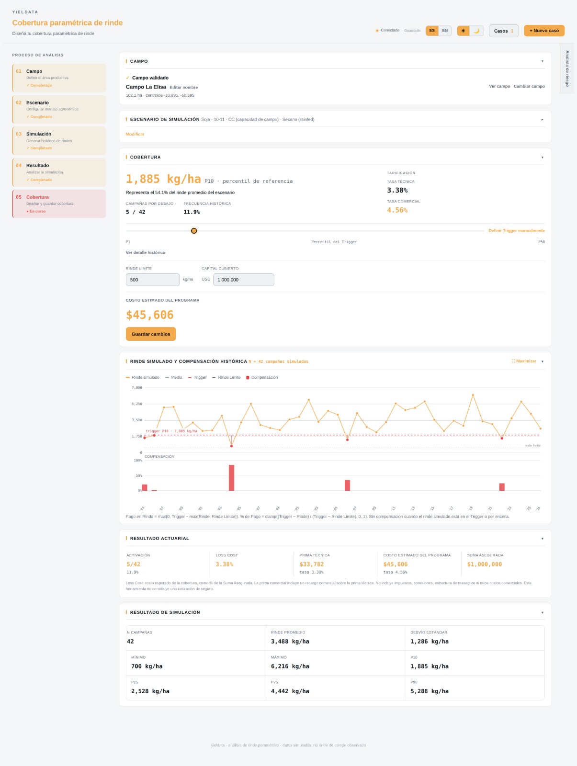
Task: Open Ver detalle histórico link
Action: [146, 252]
